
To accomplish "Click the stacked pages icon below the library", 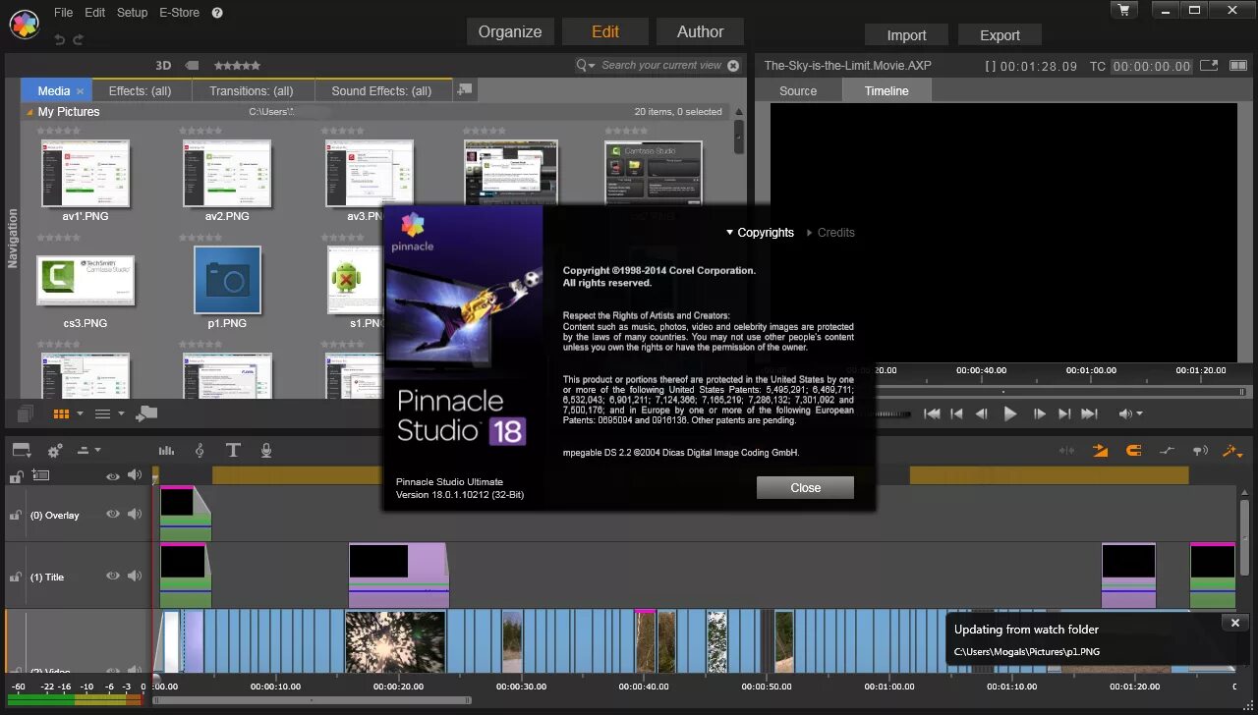I will pos(26,413).
